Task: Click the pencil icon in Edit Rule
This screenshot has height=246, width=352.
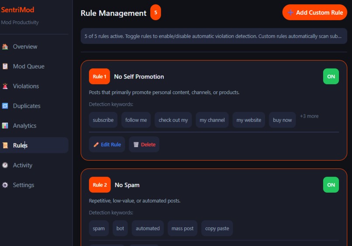Action: [96, 145]
